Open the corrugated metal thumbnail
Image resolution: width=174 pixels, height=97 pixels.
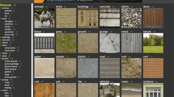coord(131,43)
